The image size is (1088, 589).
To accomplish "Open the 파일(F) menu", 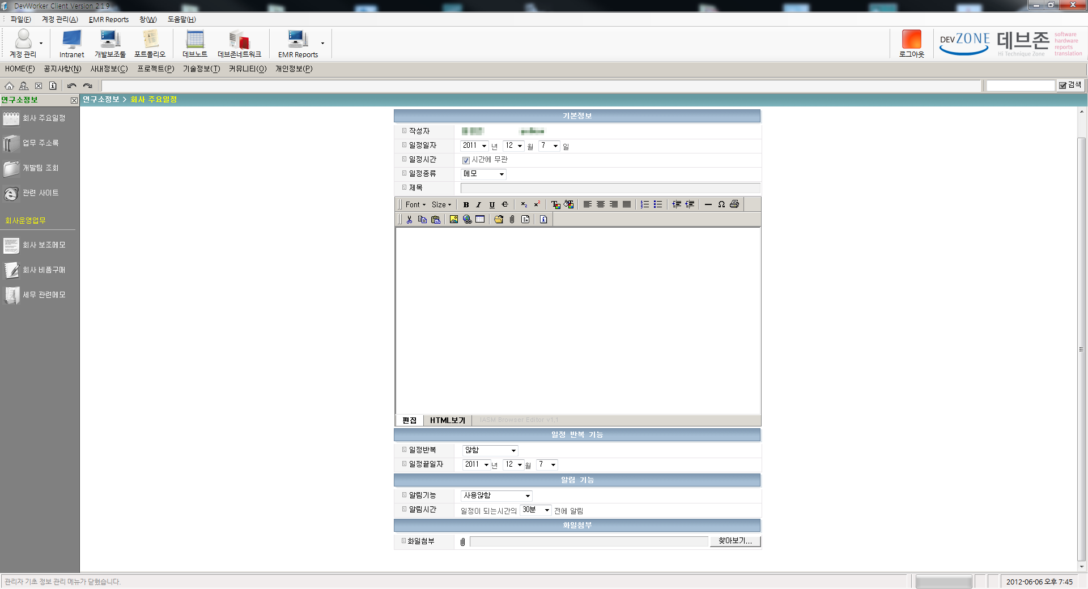I will pos(20,19).
